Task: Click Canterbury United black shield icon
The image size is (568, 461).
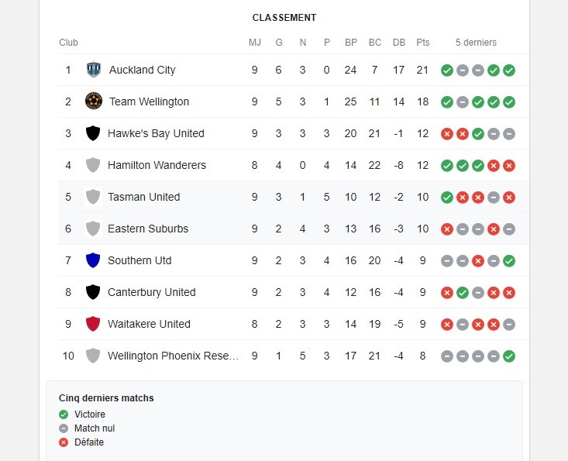Action: click(93, 292)
